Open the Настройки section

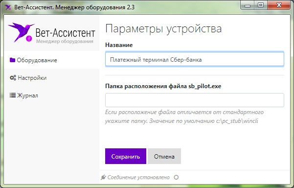[x=51, y=78]
